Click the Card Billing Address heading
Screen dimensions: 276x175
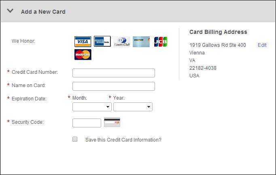pos(218,32)
